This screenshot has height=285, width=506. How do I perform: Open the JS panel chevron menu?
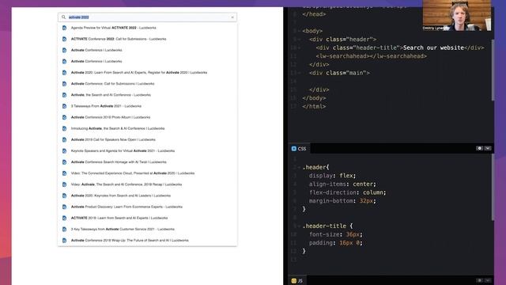pos(488,280)
